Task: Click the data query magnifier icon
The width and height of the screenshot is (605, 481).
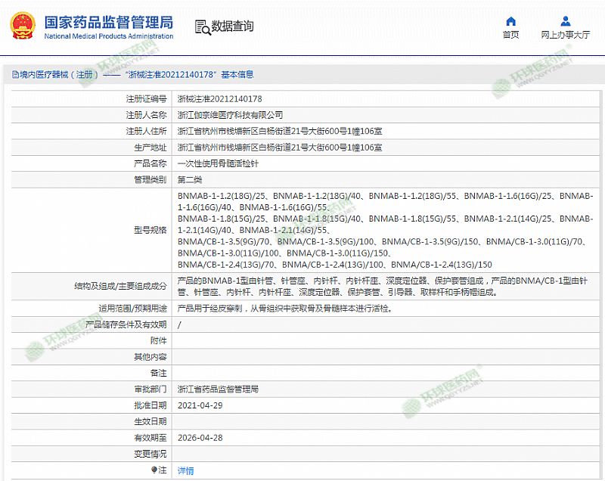Action: pyautogui.click(x=202, y=27)
